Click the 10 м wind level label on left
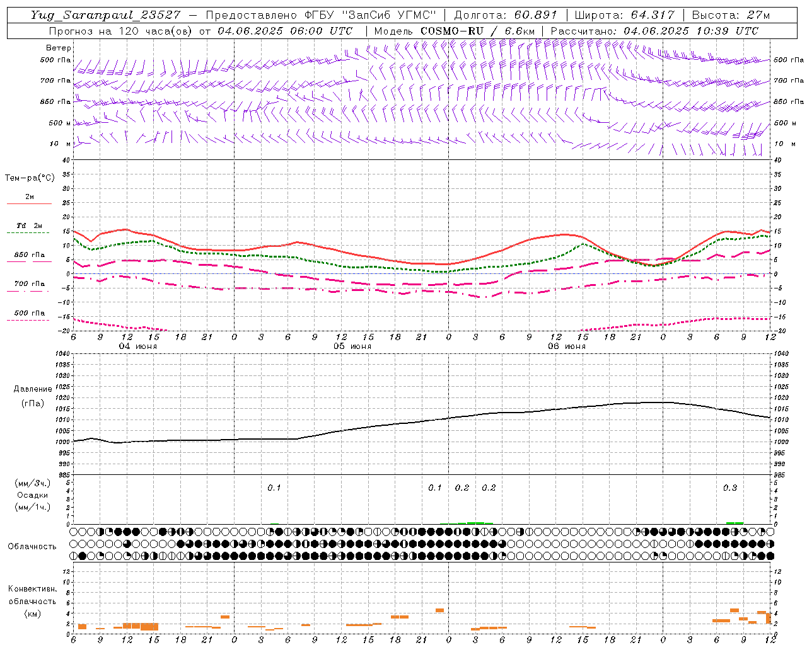This screenshot has height=645, width=807. coord(60,144)
